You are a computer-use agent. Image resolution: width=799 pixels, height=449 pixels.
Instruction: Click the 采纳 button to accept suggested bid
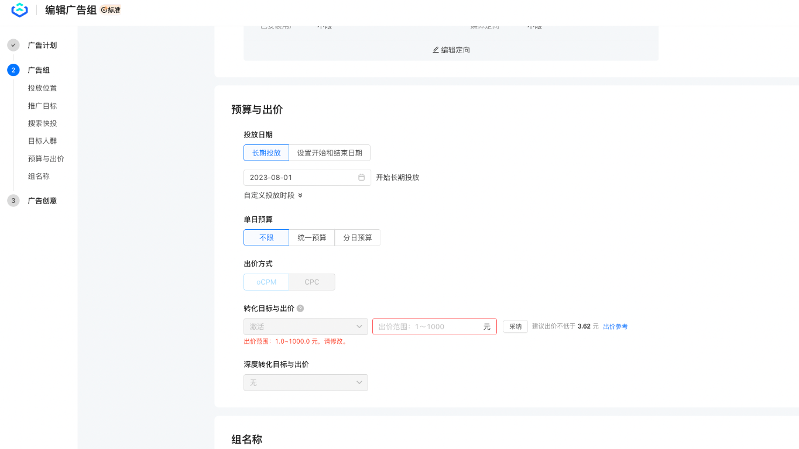[515, 326]
